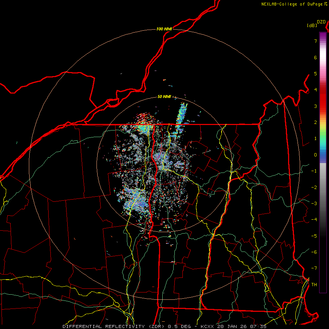Click the [dB] unit label

312,25
